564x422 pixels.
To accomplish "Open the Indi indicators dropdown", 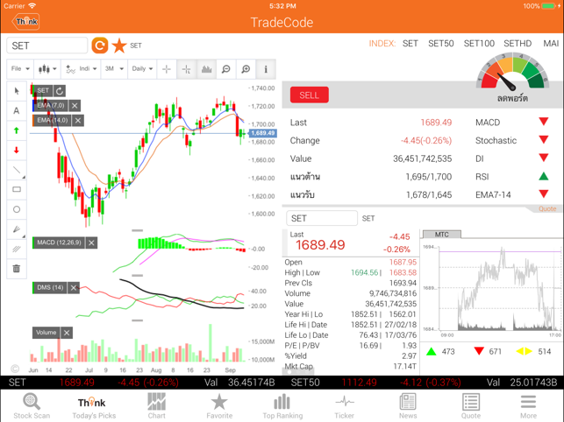I will pos(81,68).
